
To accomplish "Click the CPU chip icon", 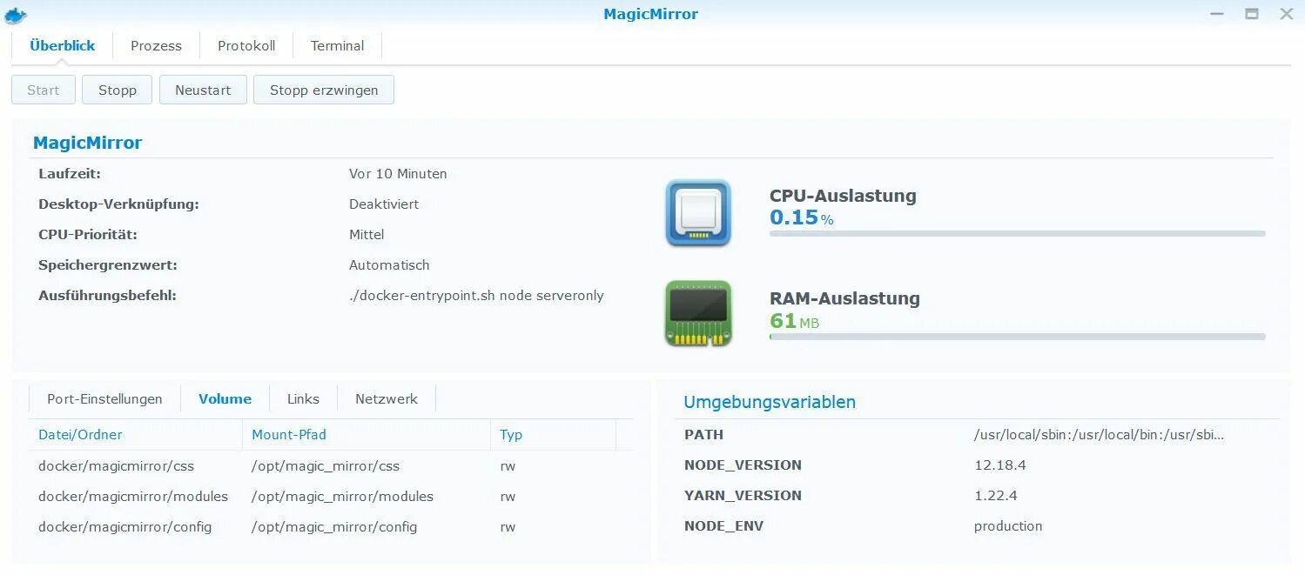I will (x=697, y=212).
